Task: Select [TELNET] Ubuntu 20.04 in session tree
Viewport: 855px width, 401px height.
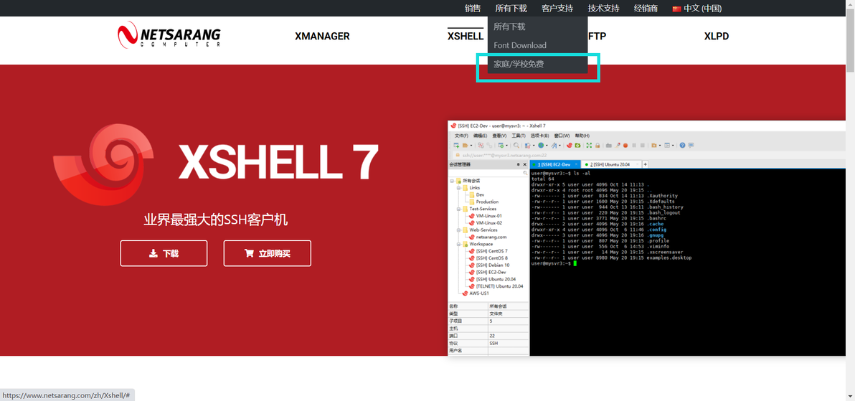Action: 499,286
